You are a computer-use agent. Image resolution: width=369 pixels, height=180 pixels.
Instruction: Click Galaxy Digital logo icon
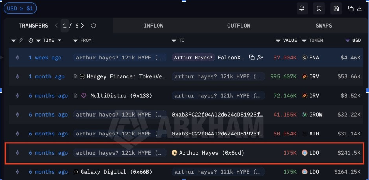[76, 172]
